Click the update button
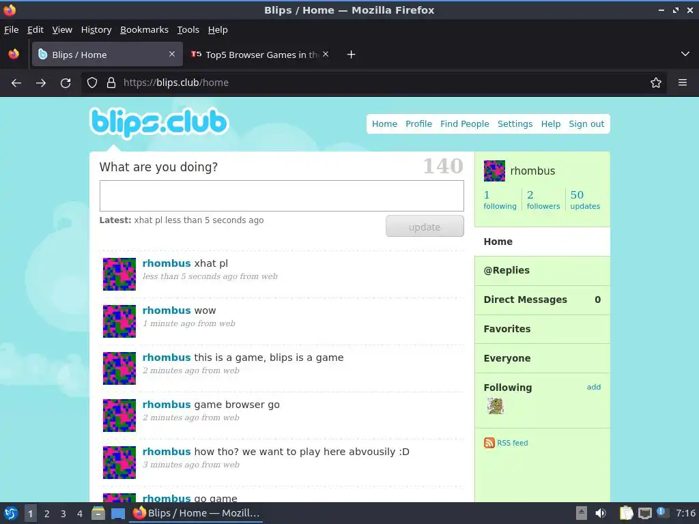The image size is (699, 524). click(x=425, y=227)
